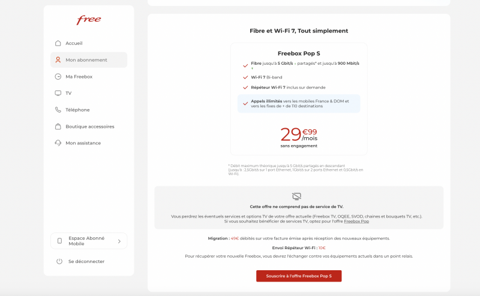
Task: Open the Boutique accessoires menu item
Action: (x=89, y=126)
